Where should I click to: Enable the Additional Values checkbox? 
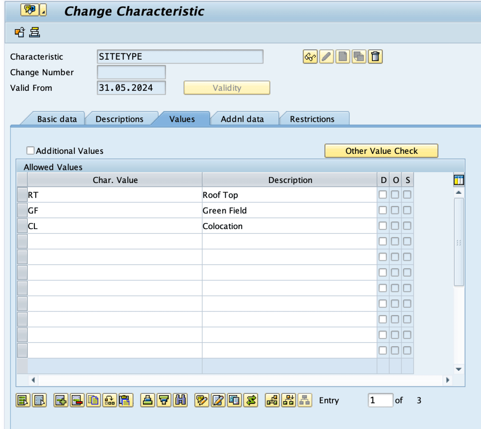click(x=31, y=151)
